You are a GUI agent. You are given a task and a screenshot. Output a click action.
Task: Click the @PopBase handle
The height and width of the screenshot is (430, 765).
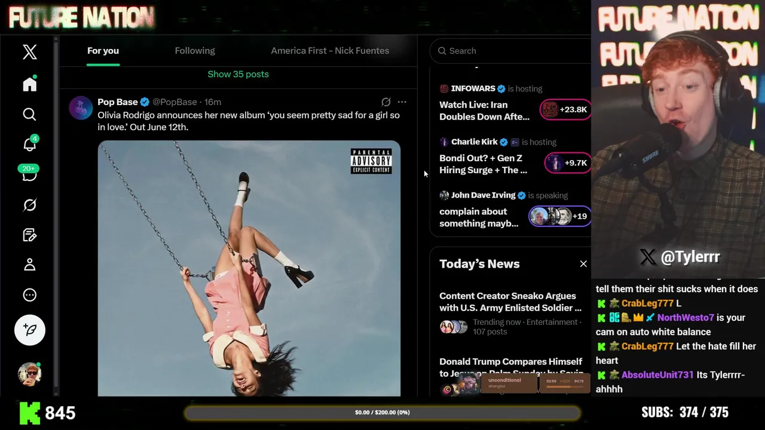pyautogui.click(x=175, y=102)
